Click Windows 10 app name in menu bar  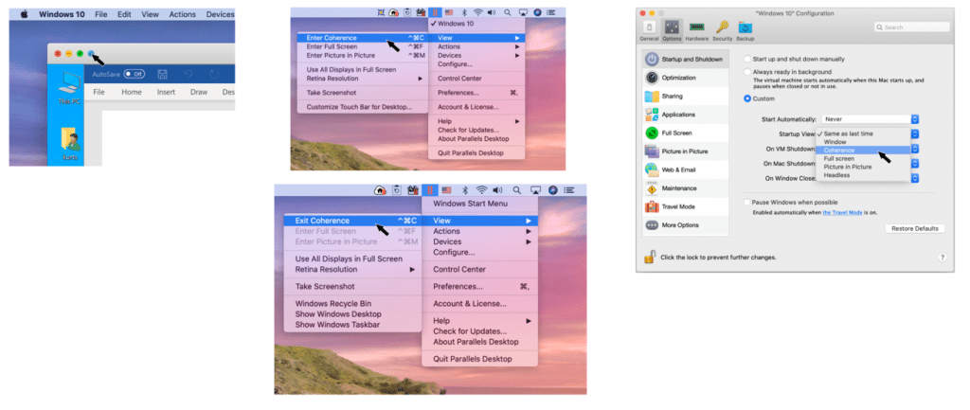[x=62, y=14]
